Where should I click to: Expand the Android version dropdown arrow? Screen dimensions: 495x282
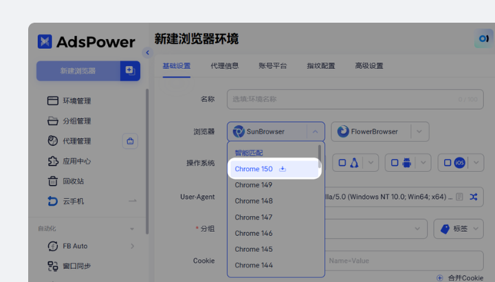pos(423,162)
